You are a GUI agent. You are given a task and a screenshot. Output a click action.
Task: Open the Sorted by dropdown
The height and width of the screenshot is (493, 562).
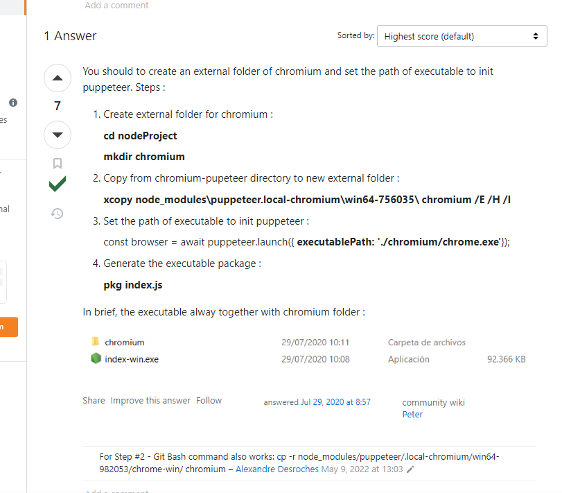[462, 35]
